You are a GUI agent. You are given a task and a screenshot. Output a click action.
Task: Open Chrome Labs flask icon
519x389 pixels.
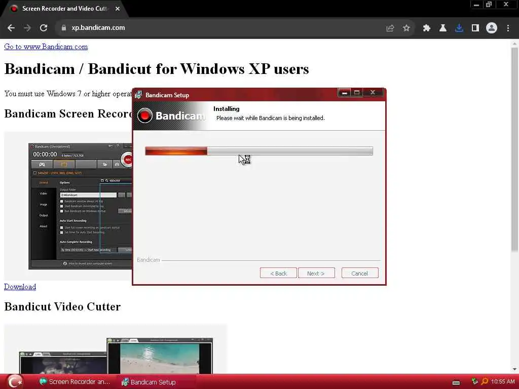[443, 28]
